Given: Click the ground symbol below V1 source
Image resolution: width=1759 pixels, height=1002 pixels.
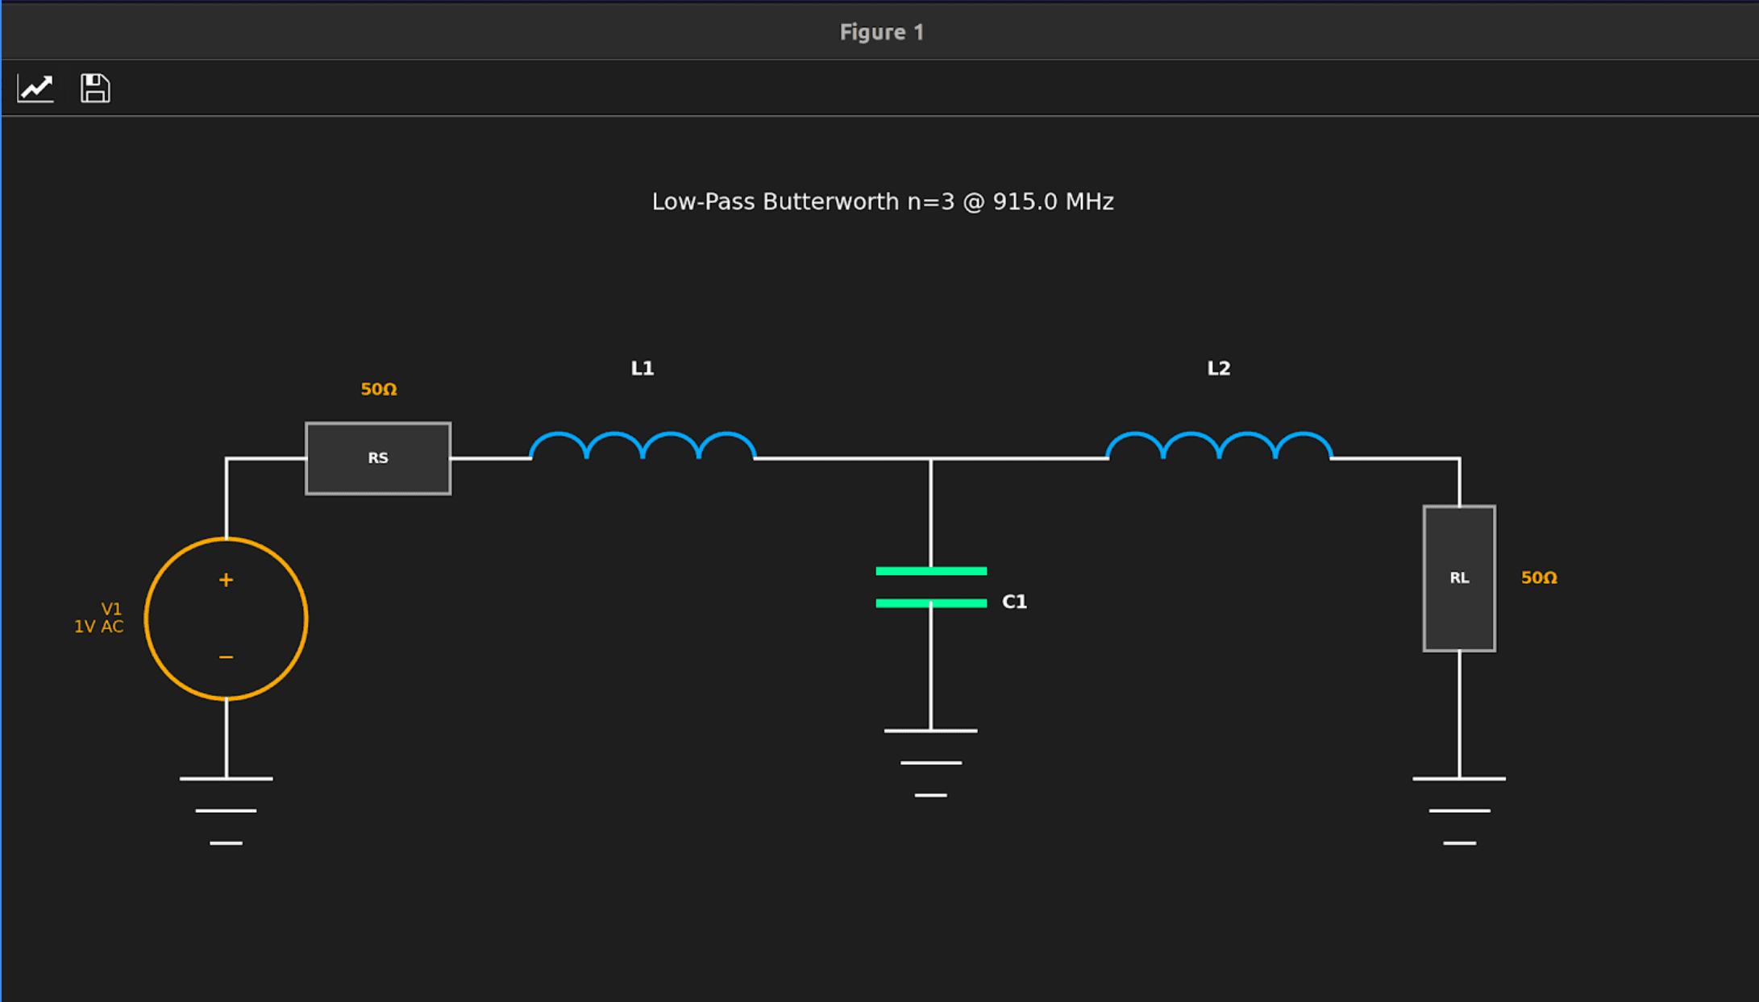Looking at the screenshot, I should coord(227,811).
